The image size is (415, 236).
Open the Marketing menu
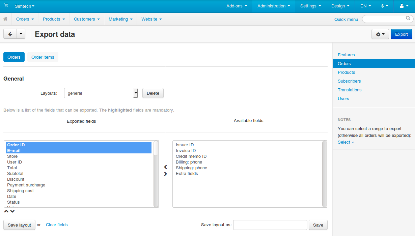point(120,19)
